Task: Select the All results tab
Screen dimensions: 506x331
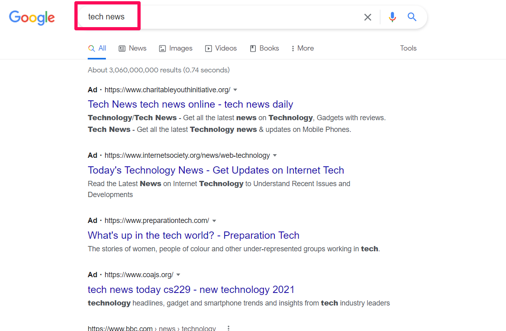Action: tap(97, 48)
